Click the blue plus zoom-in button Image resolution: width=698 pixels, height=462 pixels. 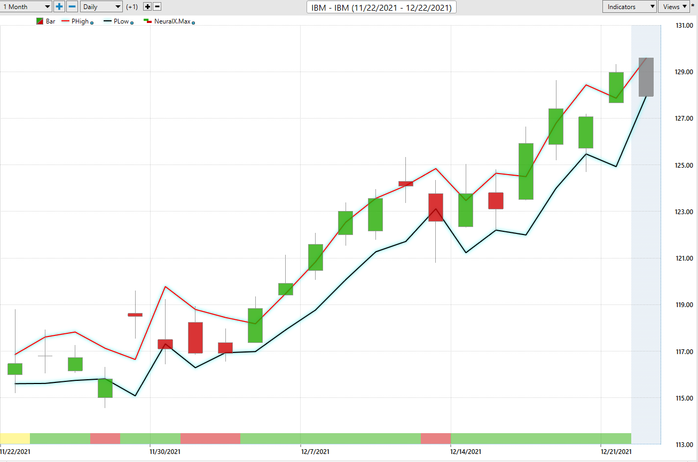(59, 7)
